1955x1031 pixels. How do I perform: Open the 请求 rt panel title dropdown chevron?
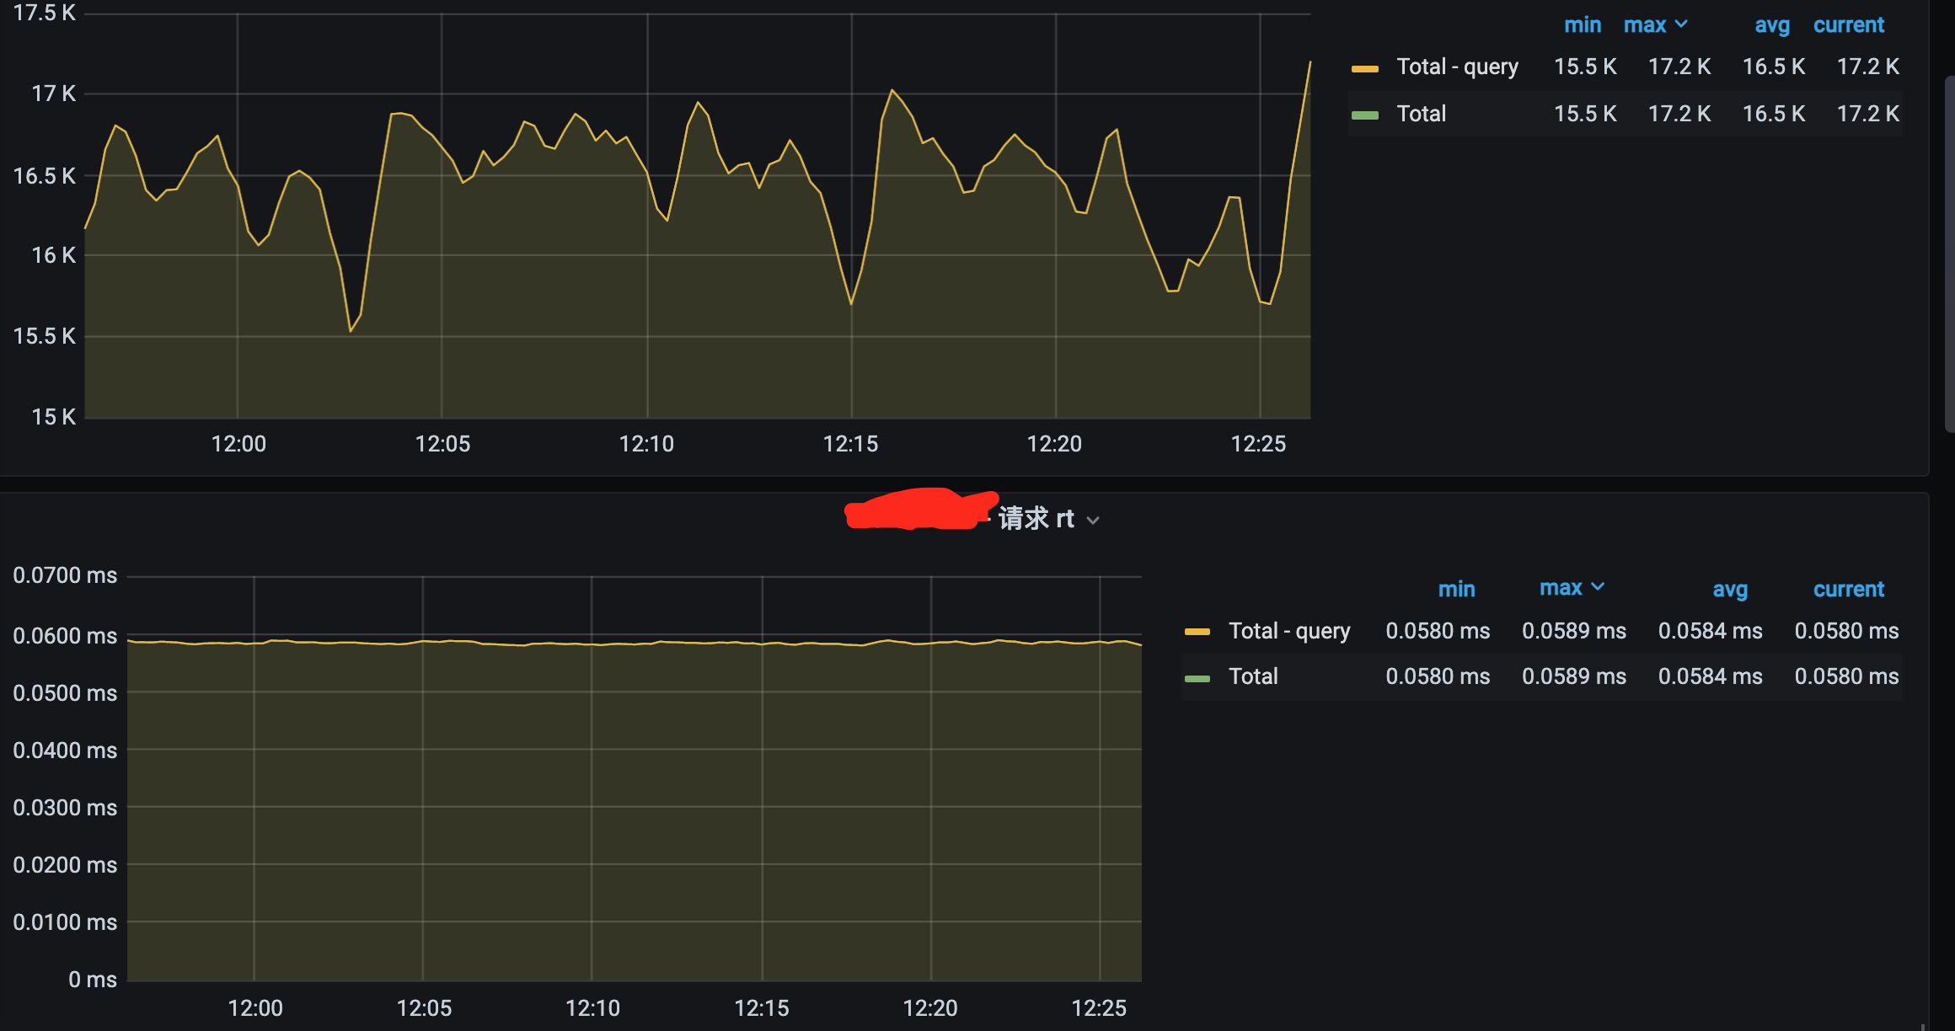tap(1093, 521)
